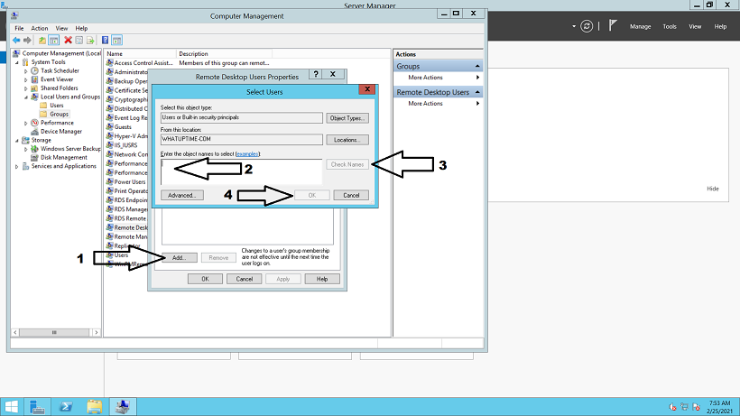Click the Object Types button
The width and height of the screenshot is (740, 416).
[x=347, y=118]
